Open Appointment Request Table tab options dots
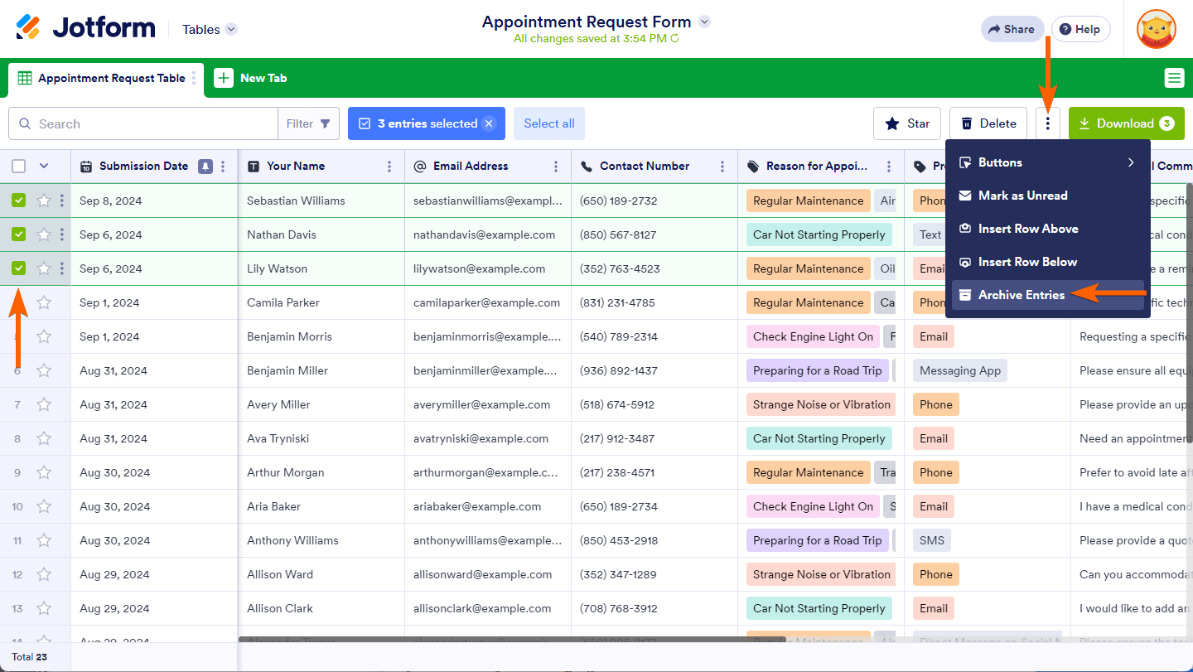This screenshot has height=672, width=1193. tap(194, 78)
